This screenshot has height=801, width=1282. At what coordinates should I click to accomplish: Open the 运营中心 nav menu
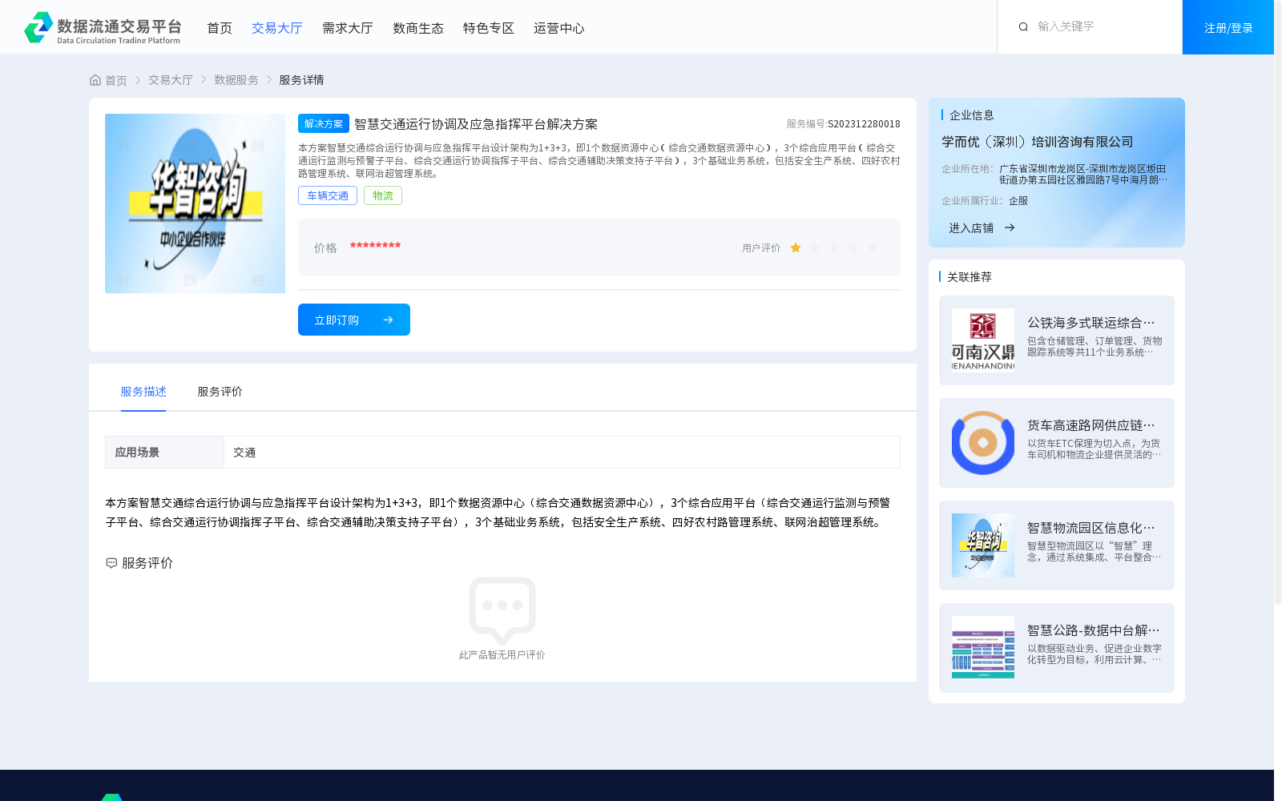tap(559, 28)
